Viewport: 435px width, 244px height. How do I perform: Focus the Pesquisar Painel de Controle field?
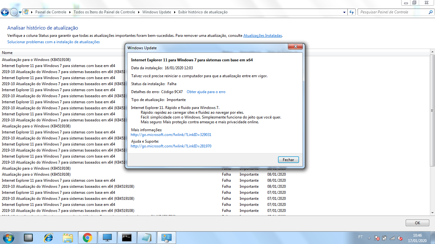pyautogui.click(x=393, y=12)
